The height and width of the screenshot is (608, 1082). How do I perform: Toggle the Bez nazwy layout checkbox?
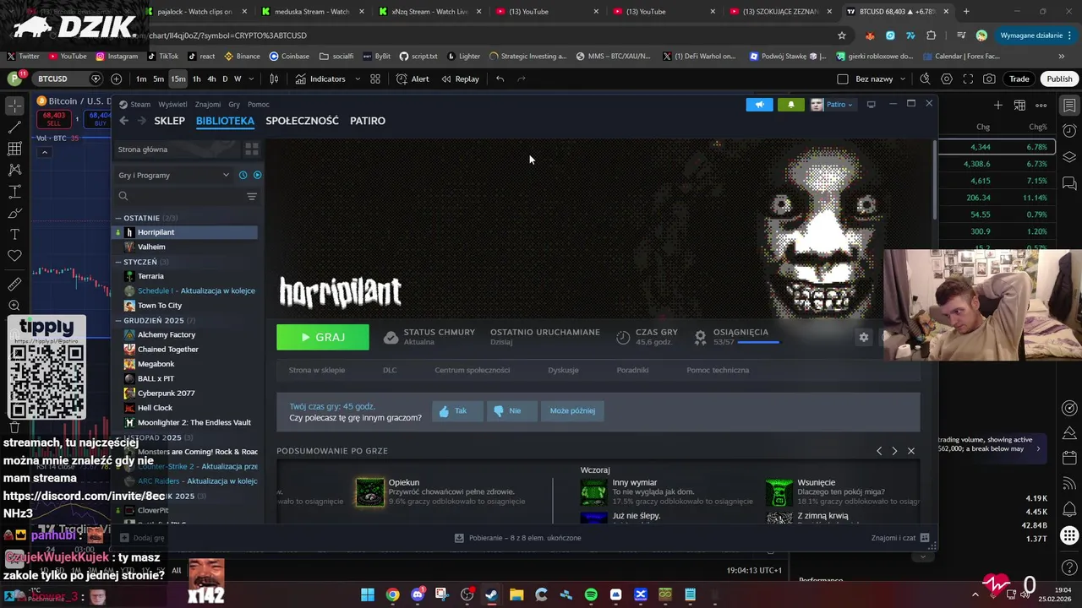[842, 79]
